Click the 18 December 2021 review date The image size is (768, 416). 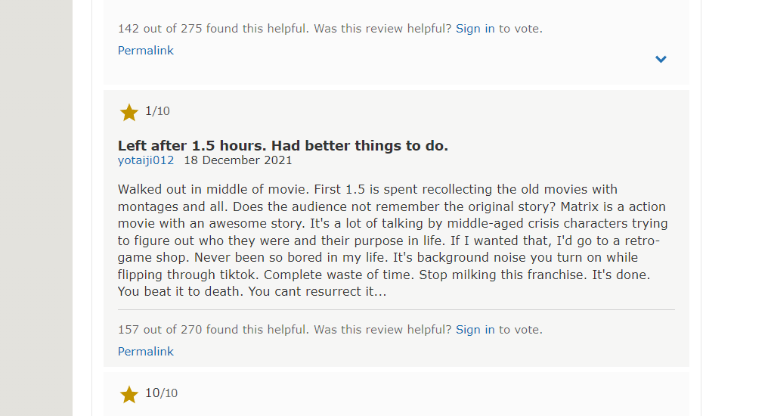(x=238, y=160)
